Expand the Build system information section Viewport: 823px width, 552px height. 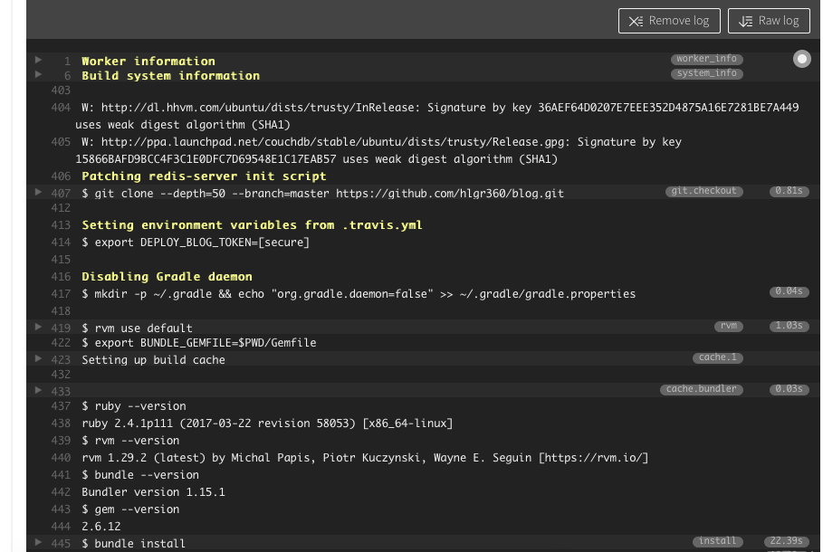pos(38,74)
